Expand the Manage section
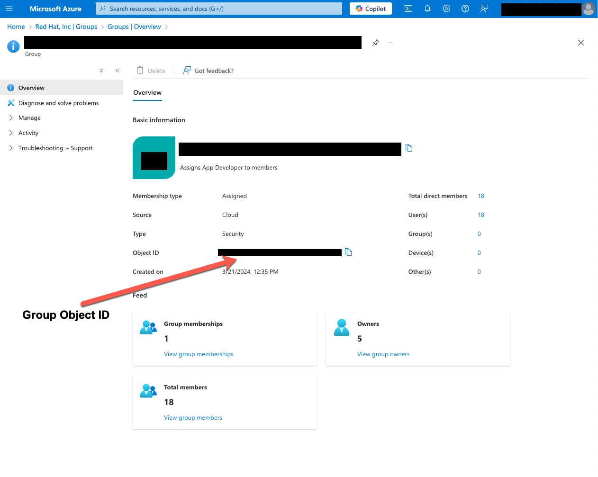Screen dimensions: 598x477 [29, 117]
